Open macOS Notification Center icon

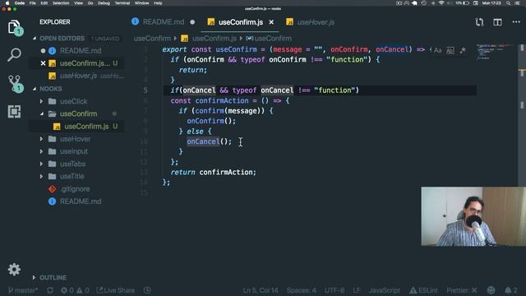[x=518, y=3]
